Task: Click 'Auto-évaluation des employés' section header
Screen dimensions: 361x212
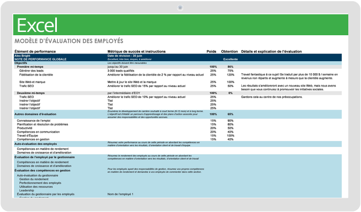Action: point(36,144)
